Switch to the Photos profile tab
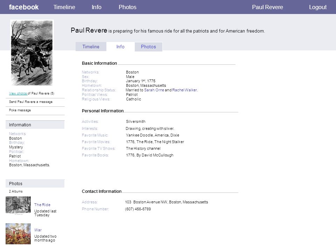The image size is (336, 252). coord(148,47)
